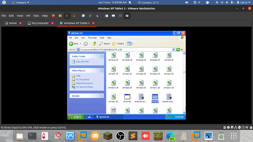Expand the Details panel

click(101, 95)
